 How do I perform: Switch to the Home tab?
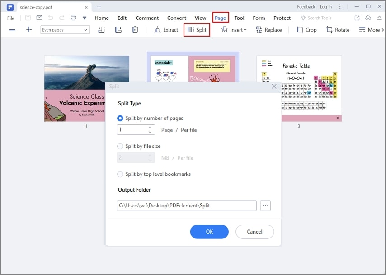point(102,18)
